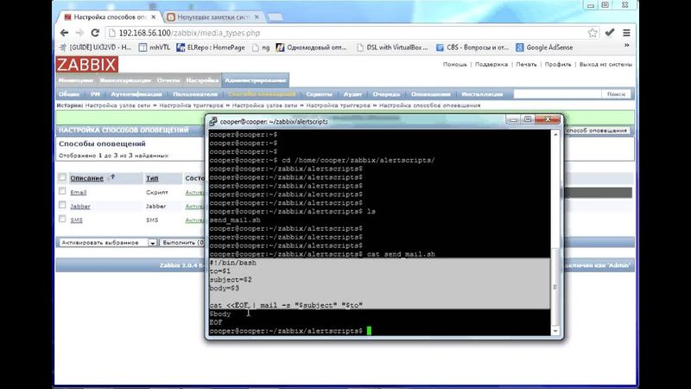
Task: Open the Jabber media type link
Action: coord(80,207)
